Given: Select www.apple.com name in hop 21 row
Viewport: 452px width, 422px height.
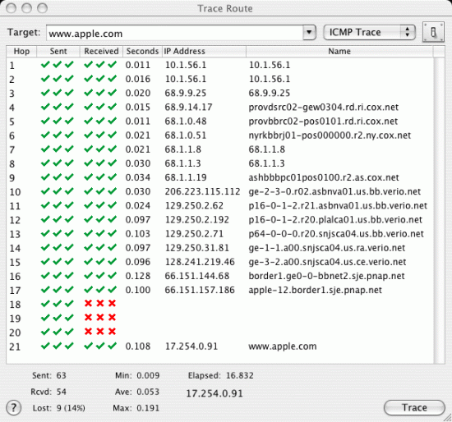Looking at the screenshot, I should pos(283,346).
